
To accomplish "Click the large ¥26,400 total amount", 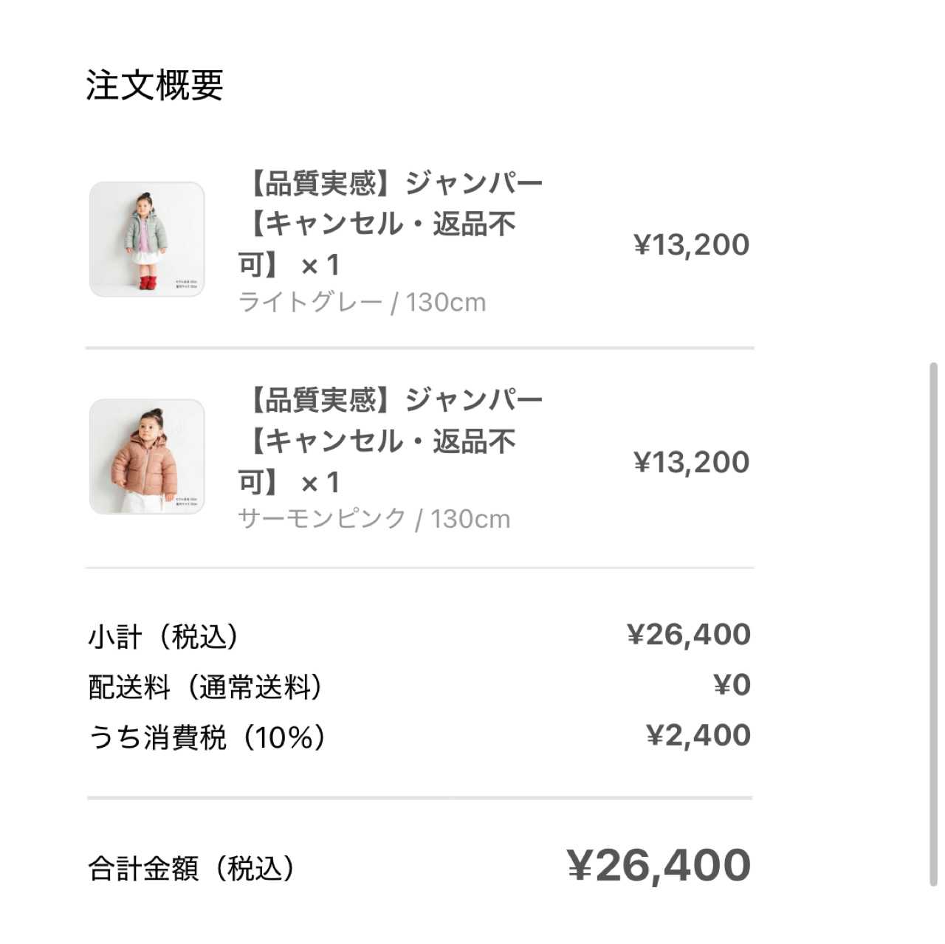I will point(659,865).
